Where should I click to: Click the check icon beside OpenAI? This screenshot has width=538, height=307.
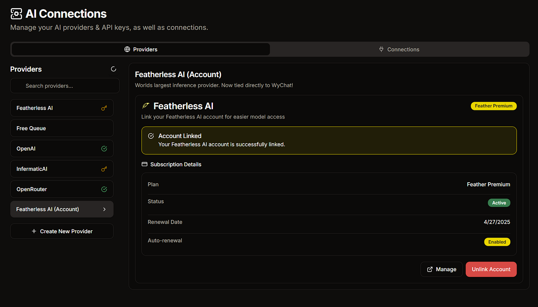click(x=104, y=149)
